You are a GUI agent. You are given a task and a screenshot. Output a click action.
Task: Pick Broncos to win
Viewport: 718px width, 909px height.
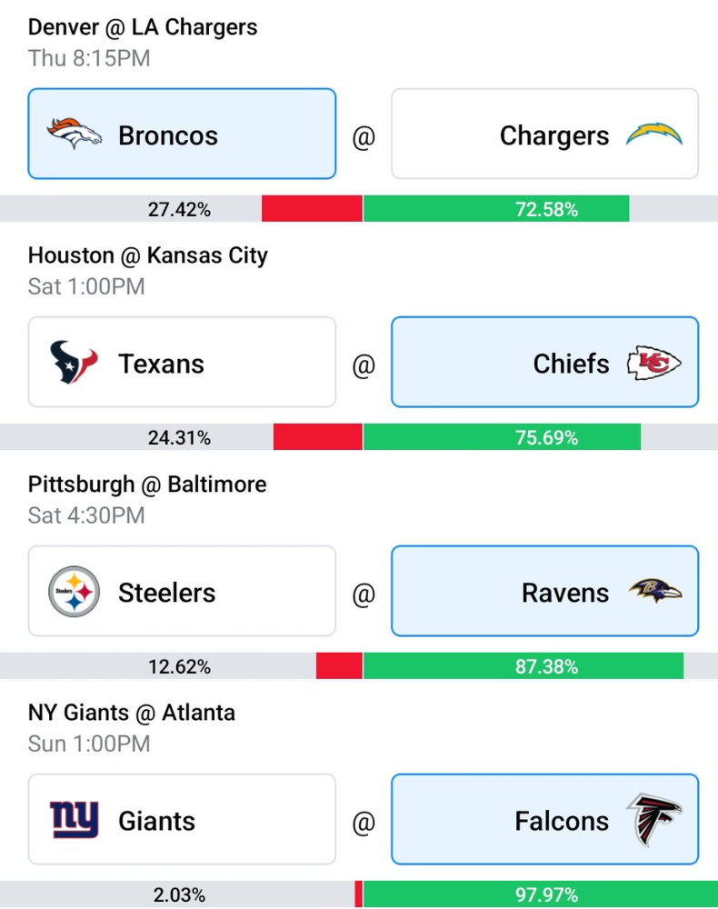[182, 134]
